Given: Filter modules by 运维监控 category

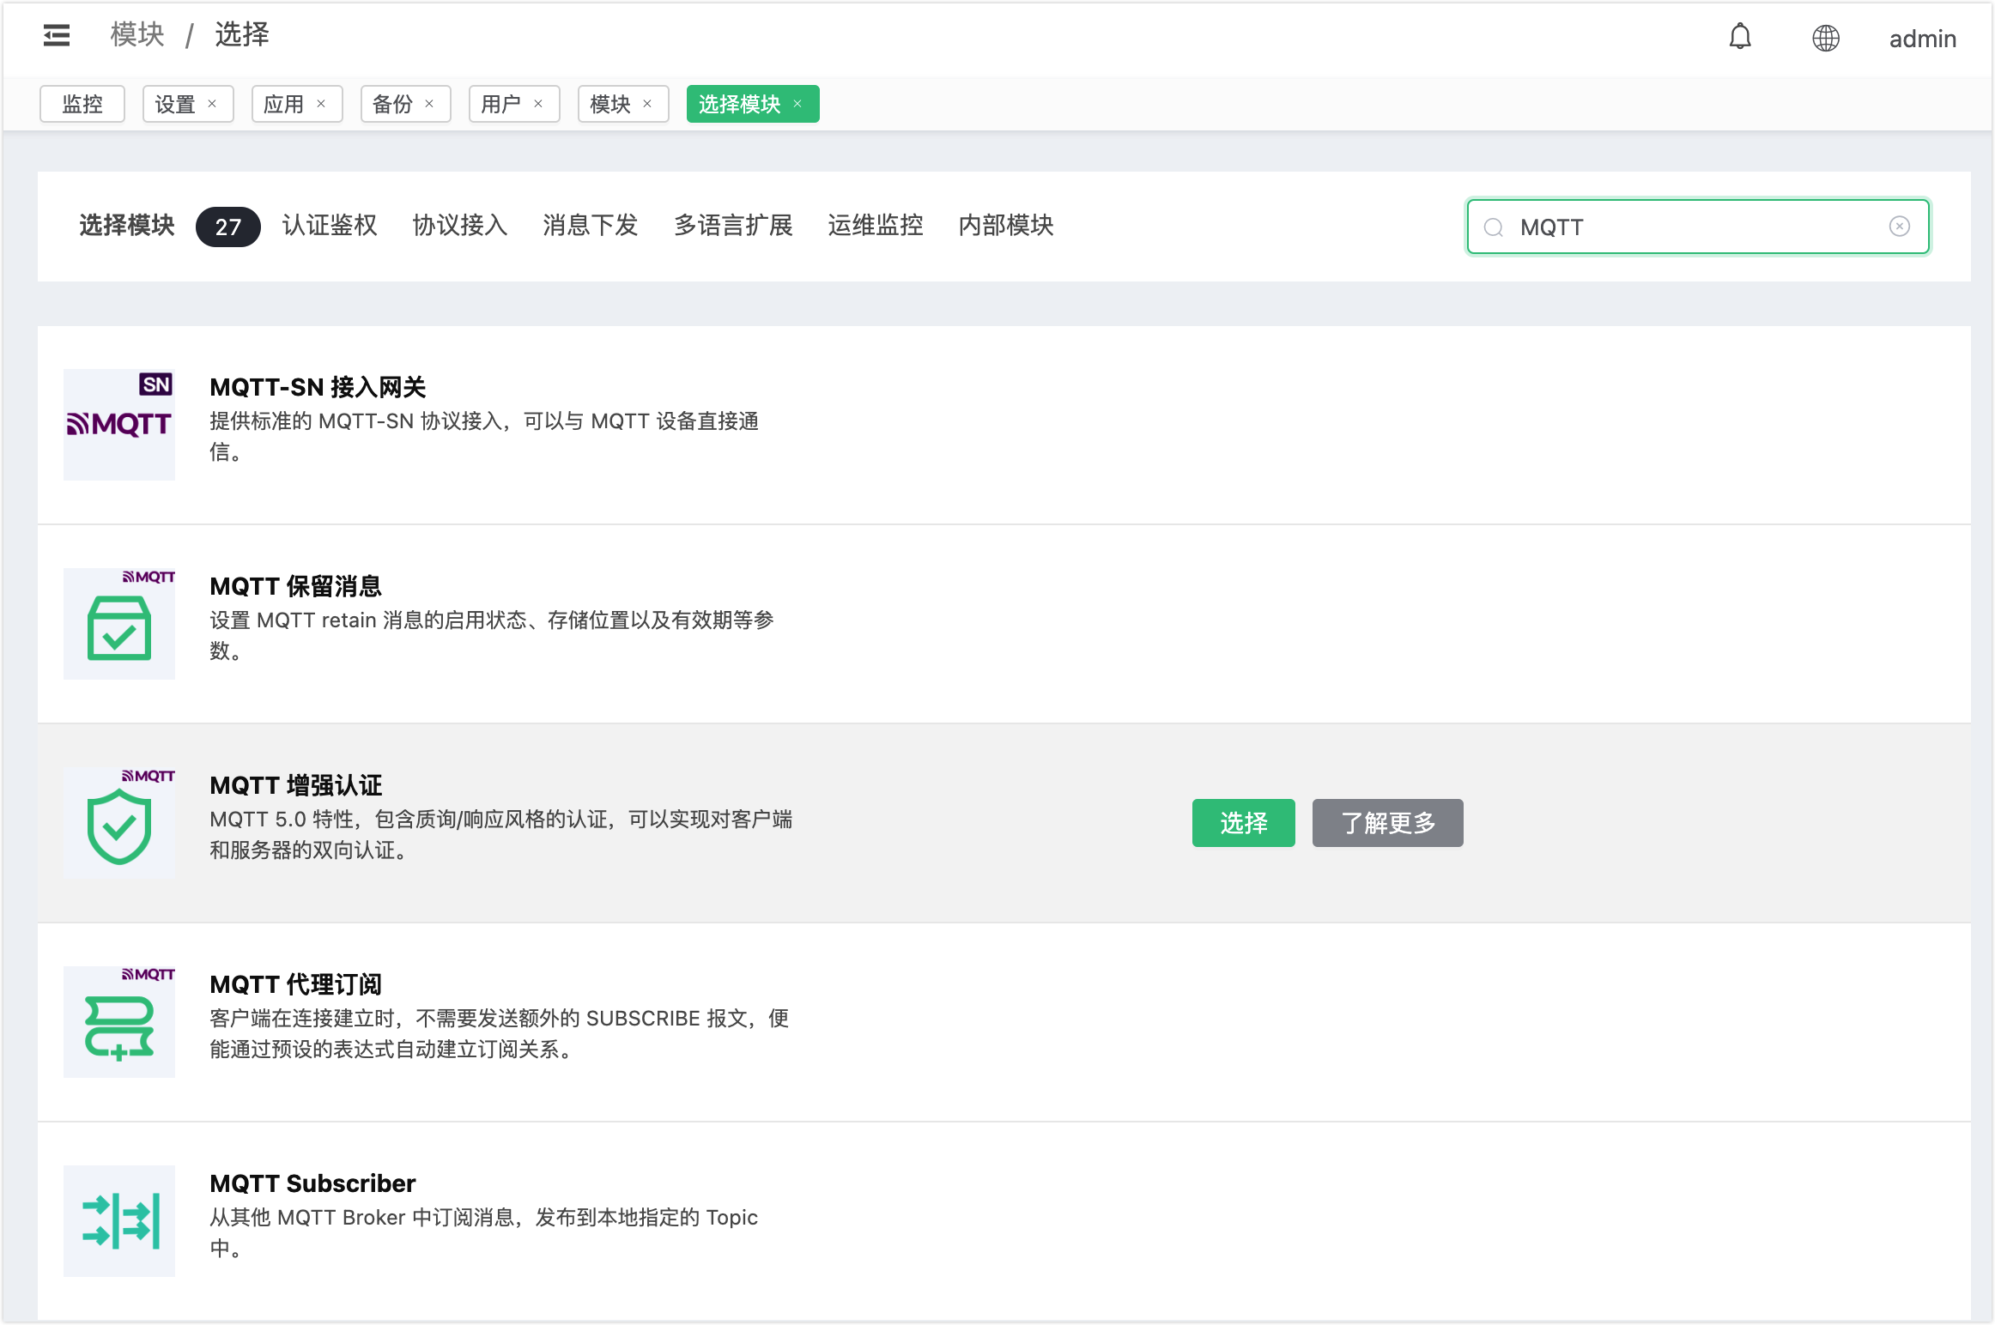Looking at the screenshot, I should point(875,226).
